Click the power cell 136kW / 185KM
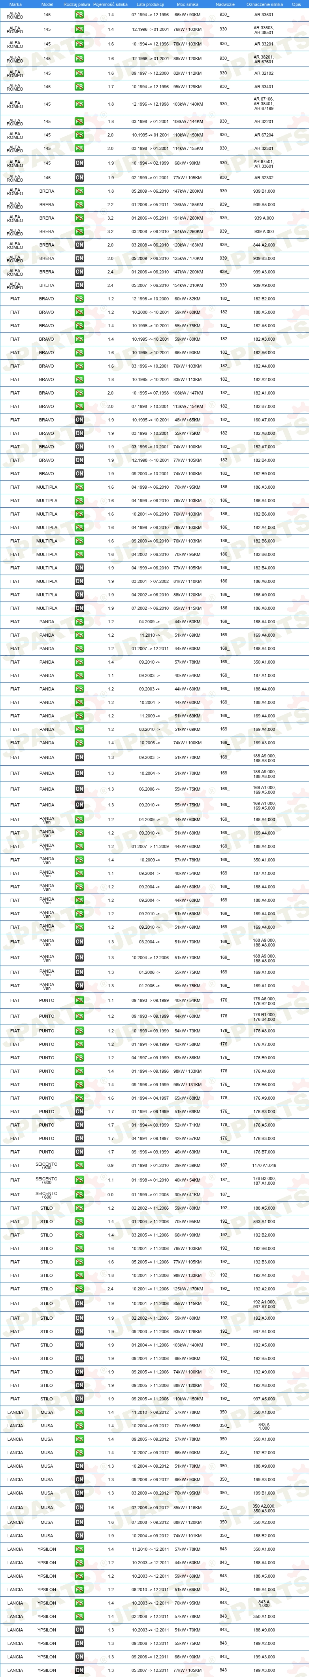This screenshot has width=309, height=1677. tap(187, 205)
